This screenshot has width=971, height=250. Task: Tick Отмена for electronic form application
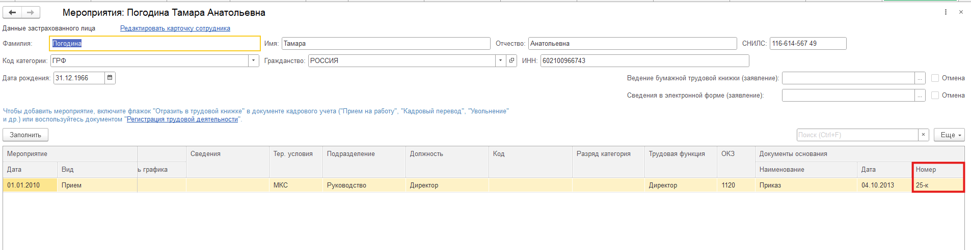point(935,96)
